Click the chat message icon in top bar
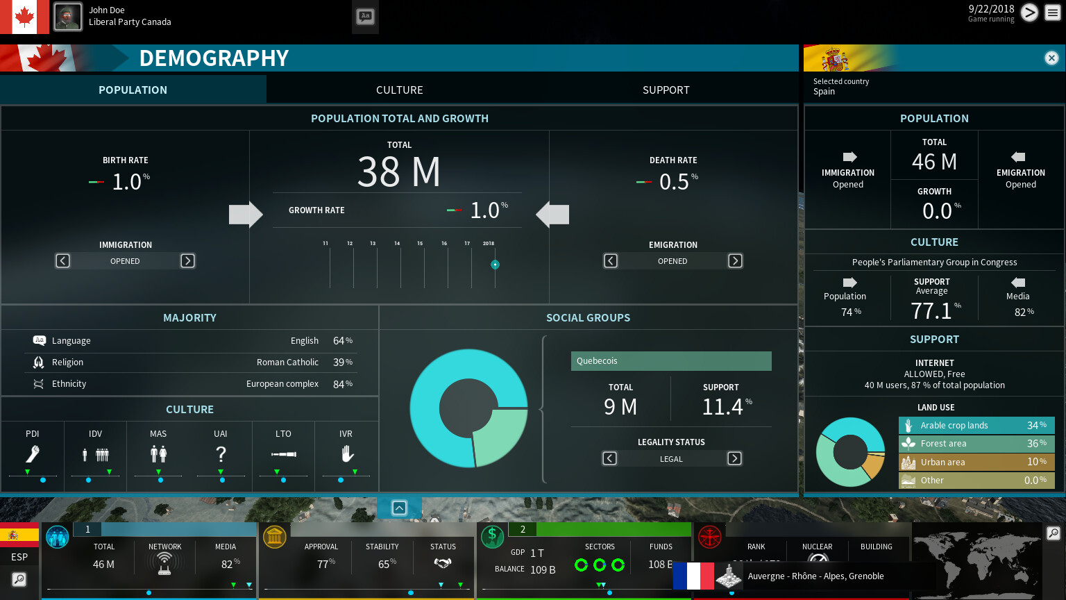 coord(365,17)
